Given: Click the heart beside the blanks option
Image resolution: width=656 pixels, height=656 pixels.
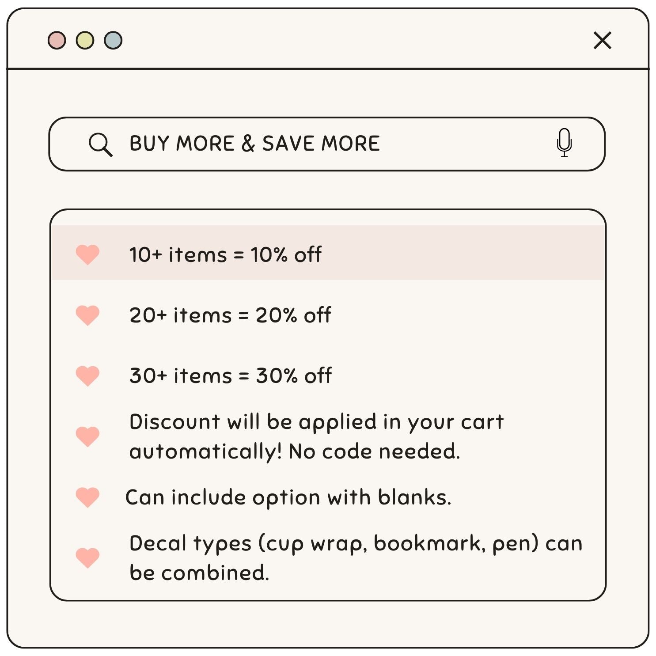Looking at the screenshot, I should point(87,497).
